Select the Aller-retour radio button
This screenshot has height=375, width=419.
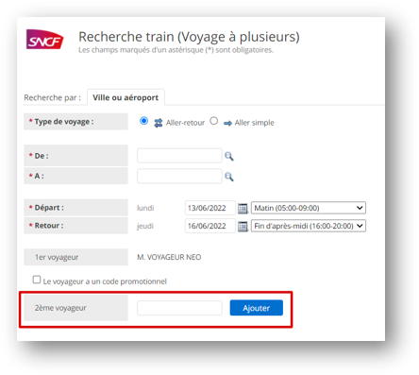pyautogui.click(x=144, y=121)
